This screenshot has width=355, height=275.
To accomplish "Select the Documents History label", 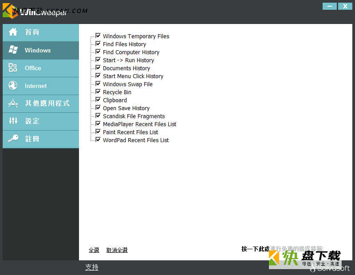I will pos(126,68).
